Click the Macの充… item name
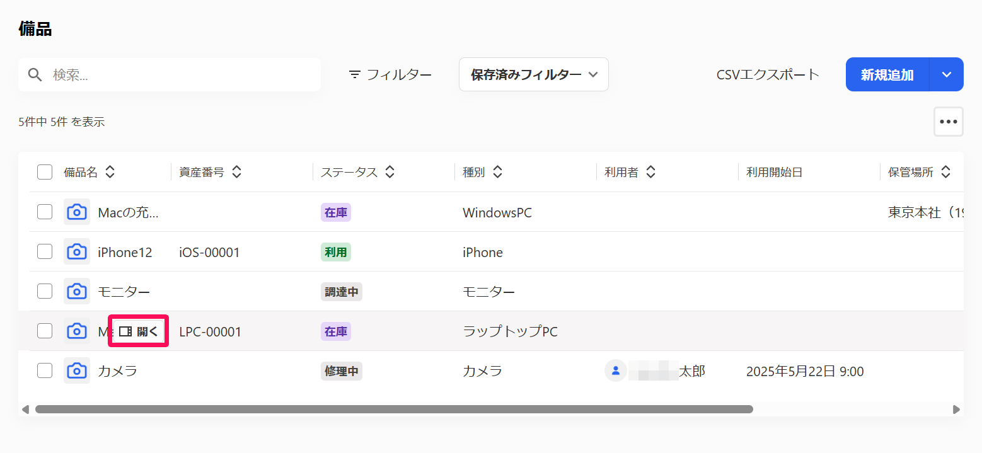982x453 pixels. [x=129, y=213]
